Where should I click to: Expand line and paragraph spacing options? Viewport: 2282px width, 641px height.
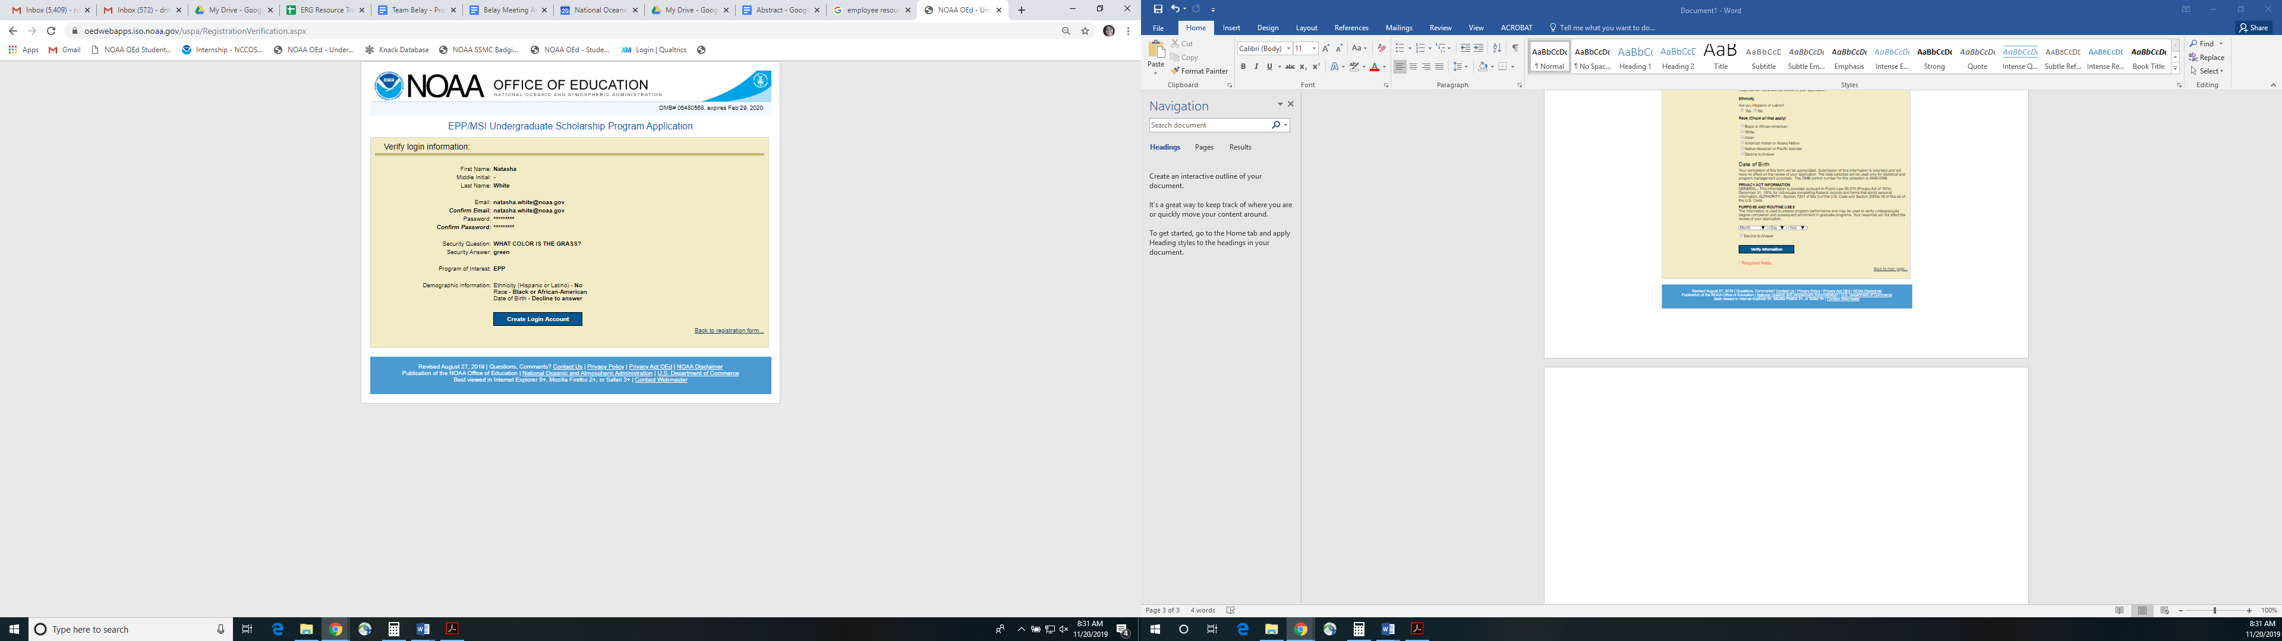[x=1460, y=66]
